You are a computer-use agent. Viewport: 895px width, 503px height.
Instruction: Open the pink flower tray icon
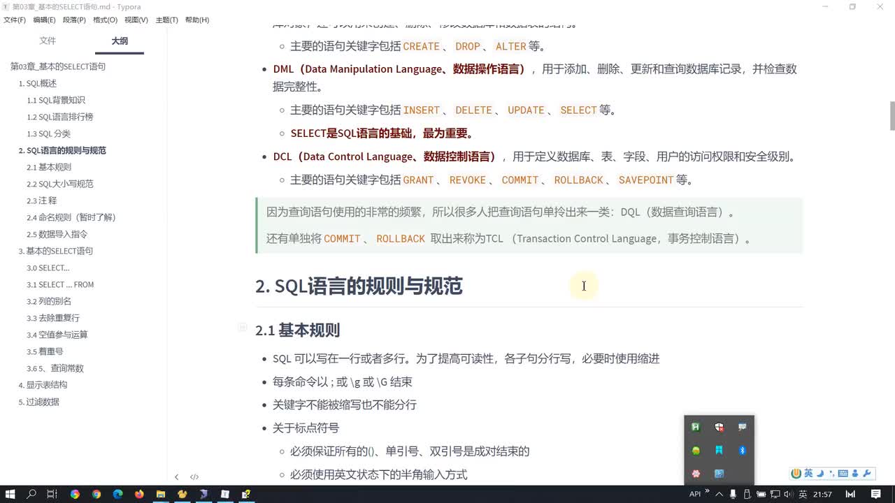point(696,474)
